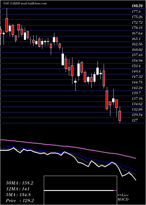146x205 pixels.
Task: Click the 12MA : 141 readout
Action: point(18,189)
